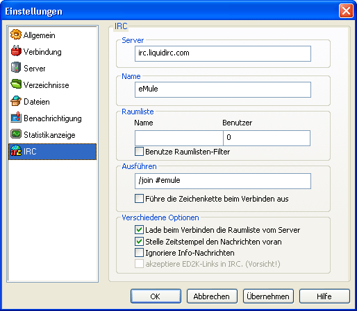Viewport: 357px width, 311px height.
Task: Select the Verbindung plug icon
Action: coord(16,51)
